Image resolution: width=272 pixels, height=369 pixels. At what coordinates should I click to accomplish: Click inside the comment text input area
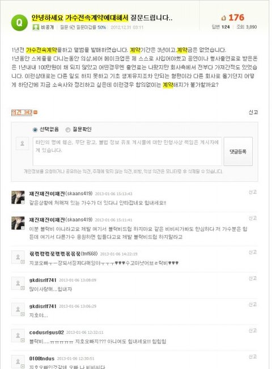[x=127, y=152]
